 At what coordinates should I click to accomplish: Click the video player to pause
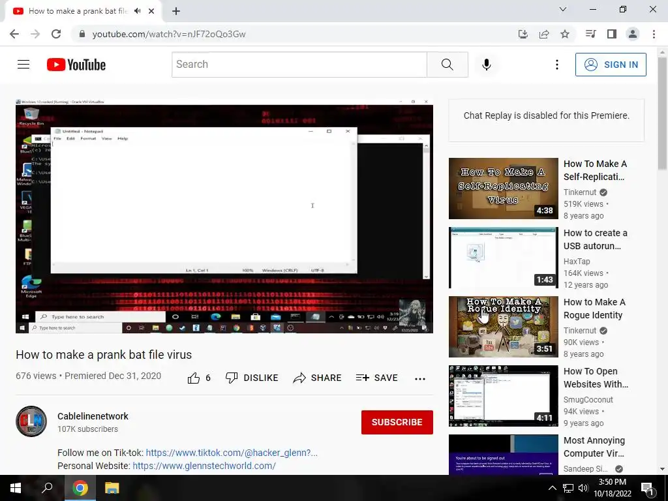[x=224, y=217]
